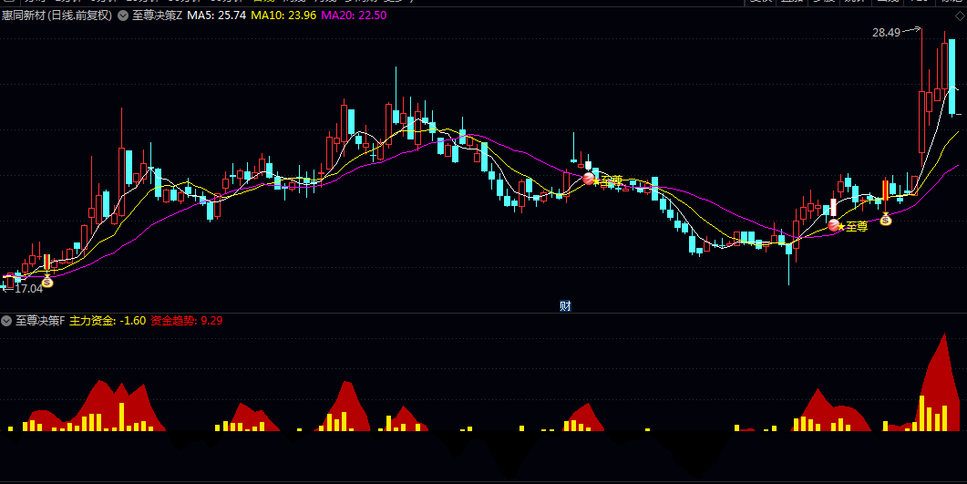Click the magenta MA20: 22.50 value

tap(354, 15)
